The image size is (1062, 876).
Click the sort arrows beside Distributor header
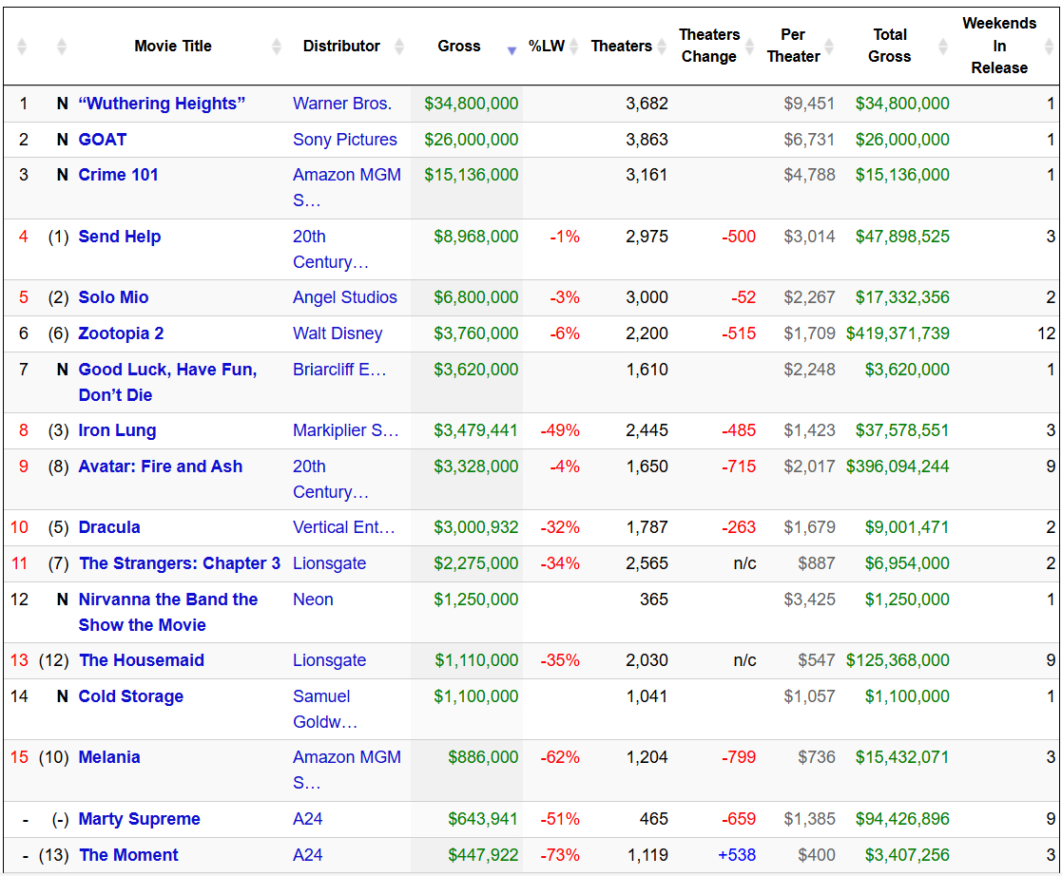point(399,47)
